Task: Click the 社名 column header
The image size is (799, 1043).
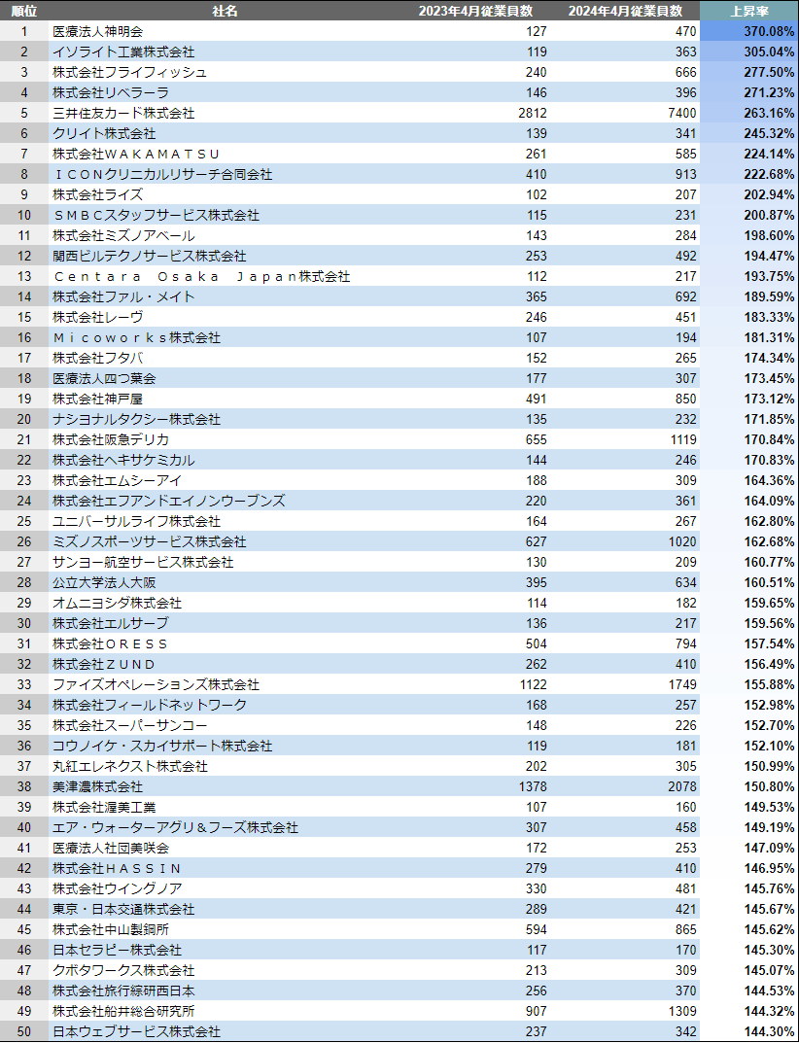Action: coord(225,11)
